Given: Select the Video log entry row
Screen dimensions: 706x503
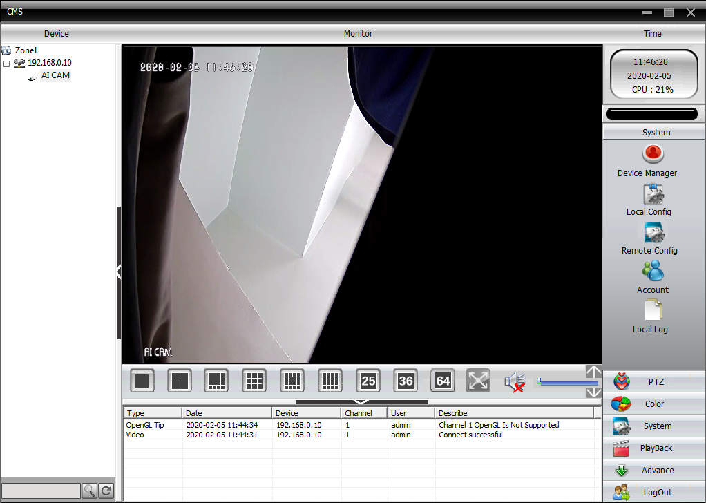Looking at the screenshot, I should [x=362, y=435].
